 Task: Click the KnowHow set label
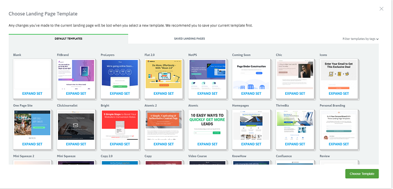pos(239,156)
